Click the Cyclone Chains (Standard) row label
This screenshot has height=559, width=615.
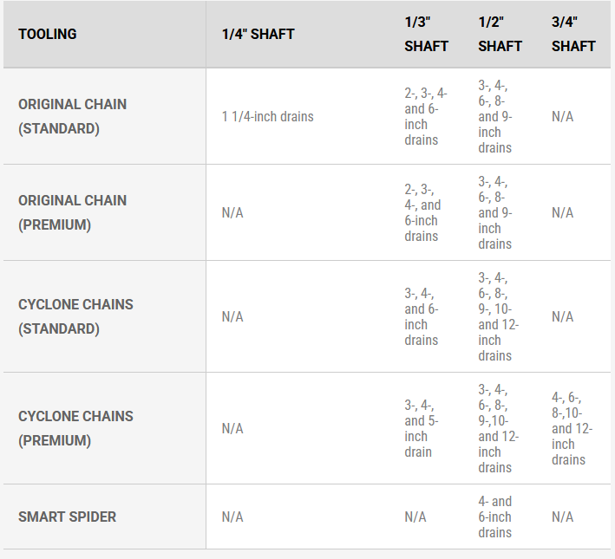pos(75,316)
